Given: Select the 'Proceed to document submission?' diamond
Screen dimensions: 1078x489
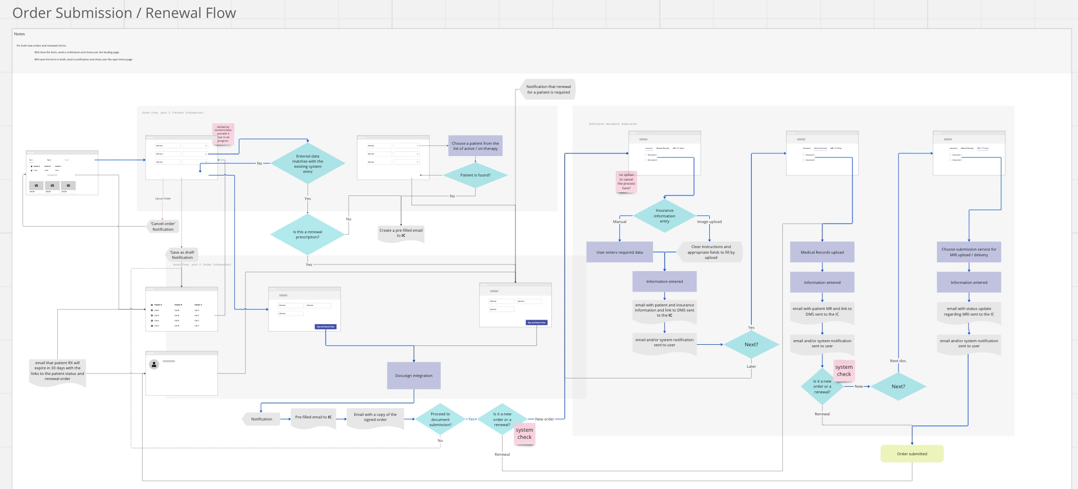Looking at the screenshot, I should coord(440,419).
